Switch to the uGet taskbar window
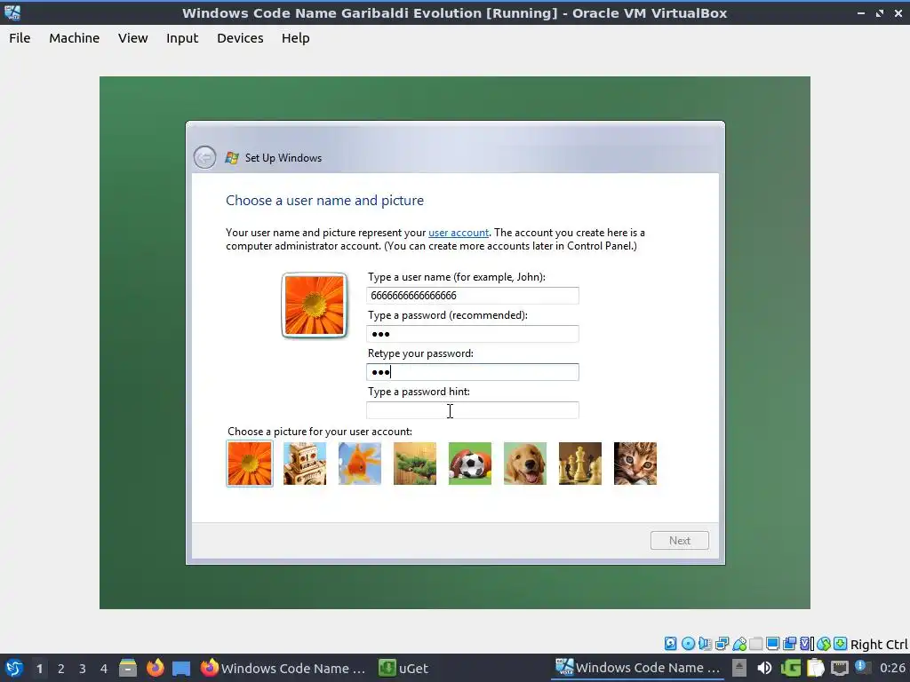 click(404, 668)
